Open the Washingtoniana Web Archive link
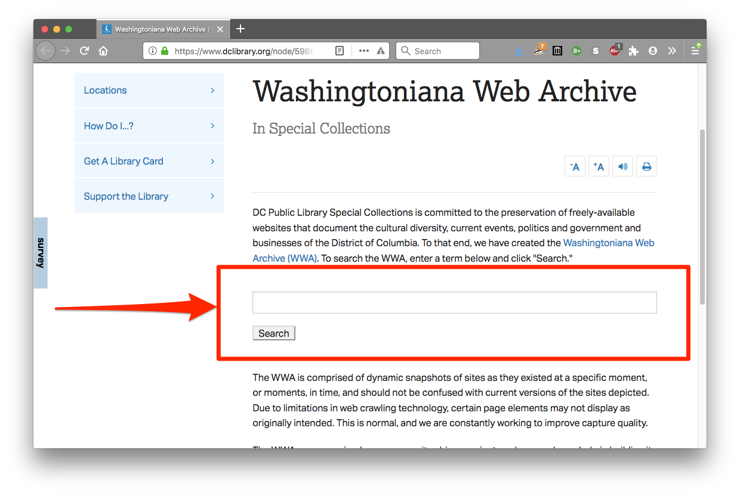 pyautogui.click(x=608, y=243)
